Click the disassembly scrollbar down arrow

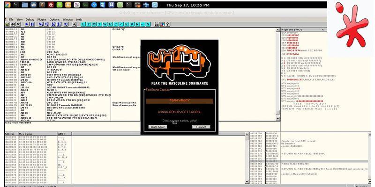(x=277, y=119)
